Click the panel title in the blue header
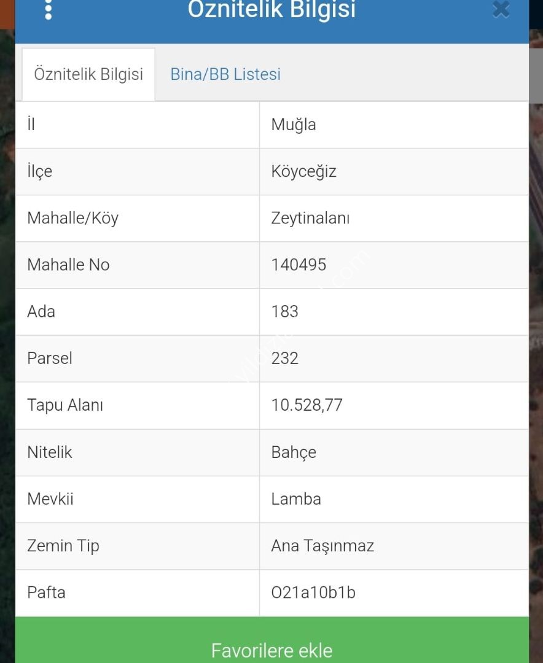 271,10
